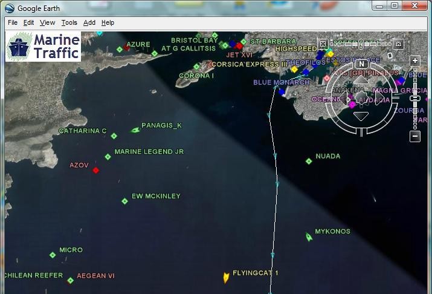The height and width of the screenshot is (294, 432).
Task: Click the magenta diamond below the OCEANOS label
Action: click(x=352, y=105)
